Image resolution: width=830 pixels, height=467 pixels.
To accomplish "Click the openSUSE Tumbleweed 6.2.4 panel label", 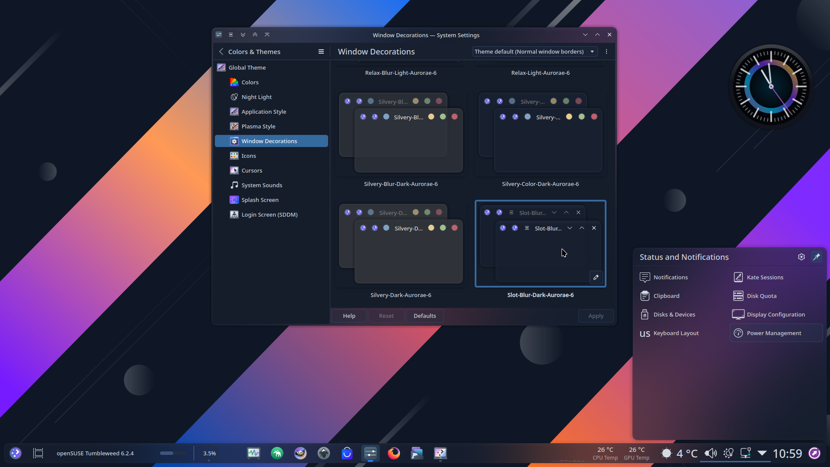I will coord(95,453).
